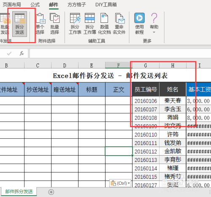Click the 重命名文件 rename file icon
The height and width of the screenshot is (197, 211).
click(119, 24)
